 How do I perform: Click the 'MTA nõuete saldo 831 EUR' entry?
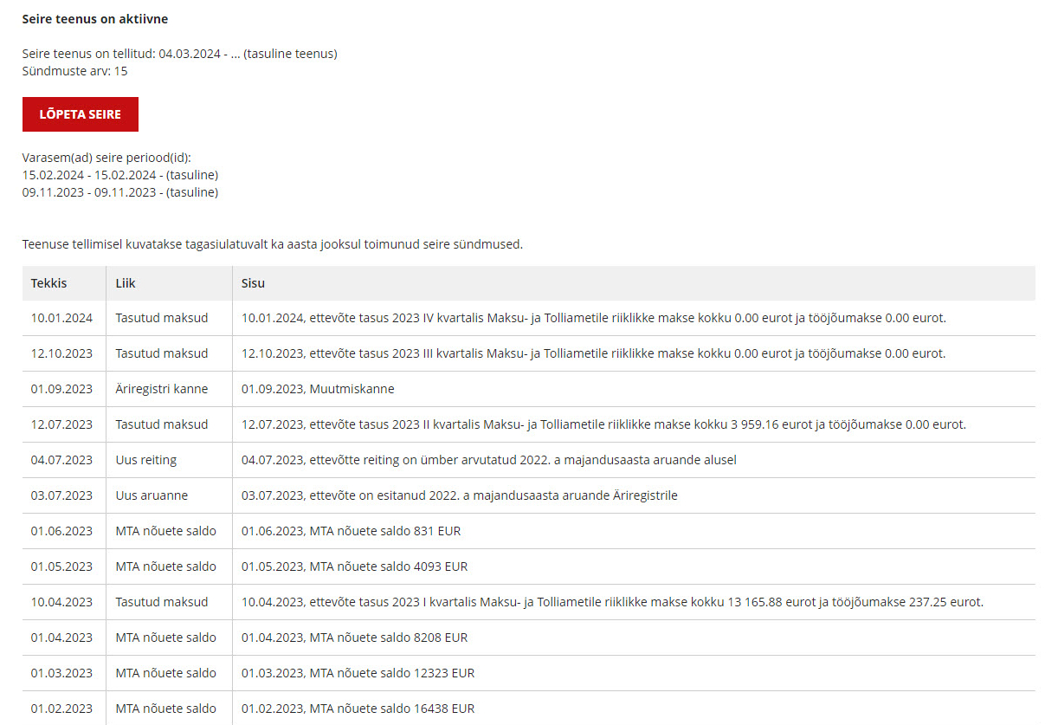click(x=352, y=531)
